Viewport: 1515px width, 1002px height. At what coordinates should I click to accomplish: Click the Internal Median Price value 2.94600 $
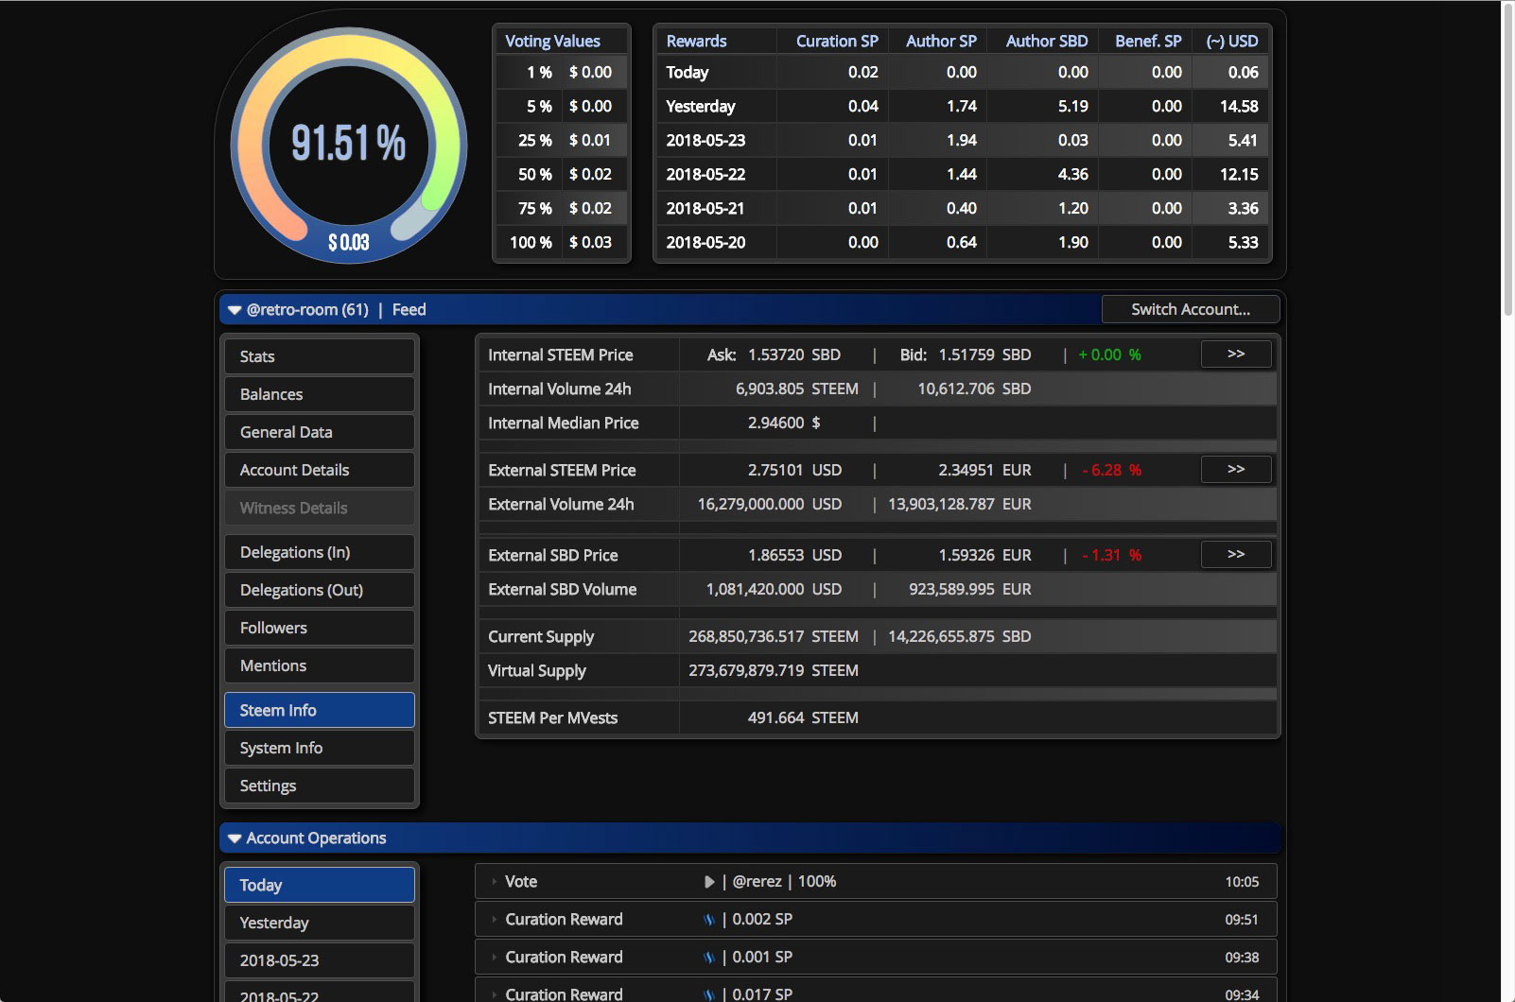[x=784, y=423]
